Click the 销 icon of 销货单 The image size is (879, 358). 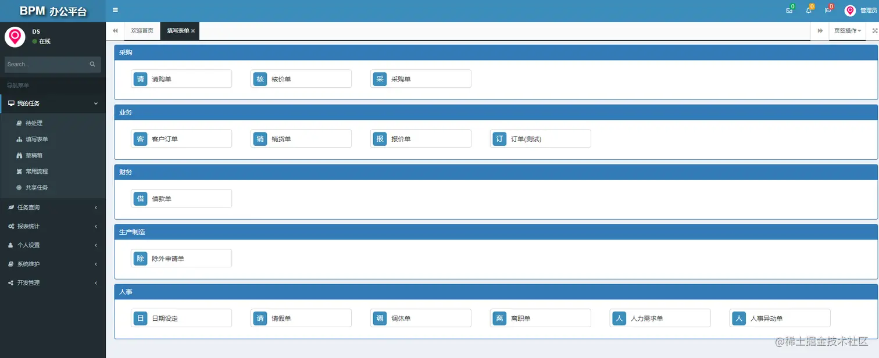[x=260, y=139]
